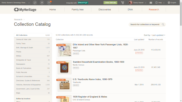Click the globe language icon
Image resolution: width=182 pixels, height=102 pixels.
point(169,3)
